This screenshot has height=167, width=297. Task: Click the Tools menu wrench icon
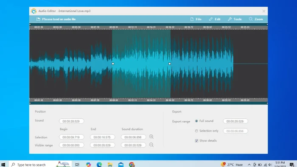tap(230, 19)
